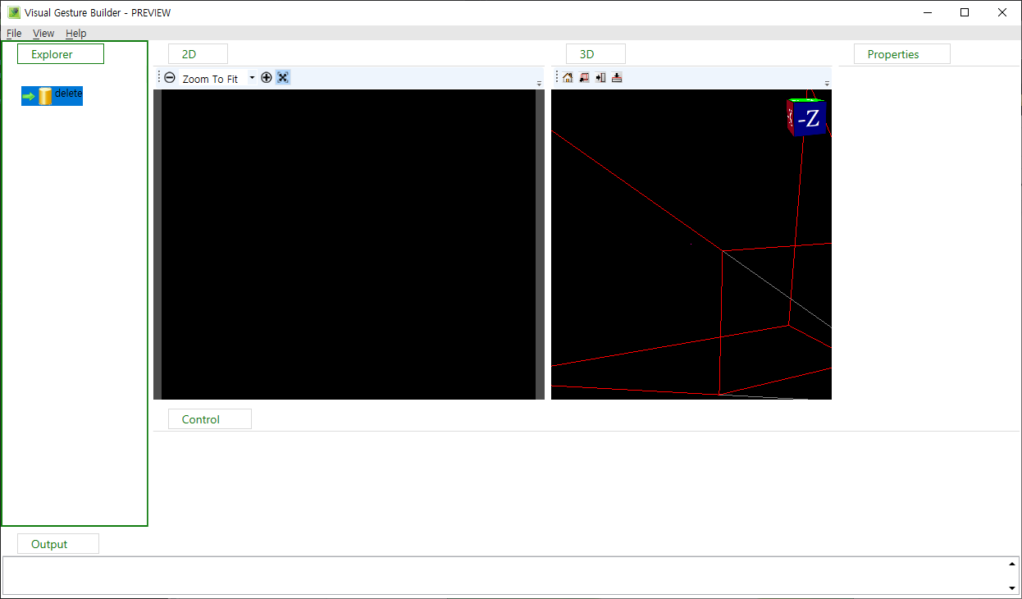Screen dimensions: 1022x599
Task: Click the zoom out minus icon
Action: (x=170, y=78)
